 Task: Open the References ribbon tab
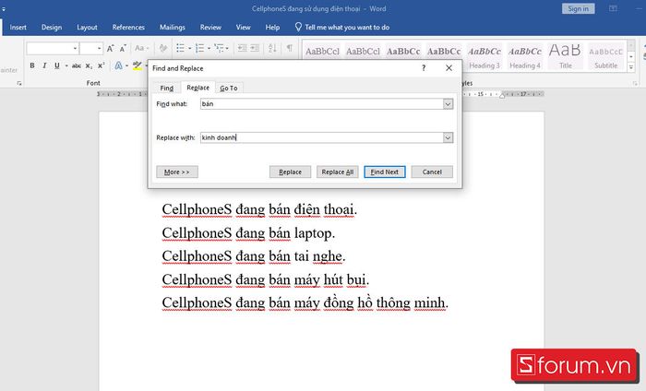pyautogui.click(x=128, y=27)
